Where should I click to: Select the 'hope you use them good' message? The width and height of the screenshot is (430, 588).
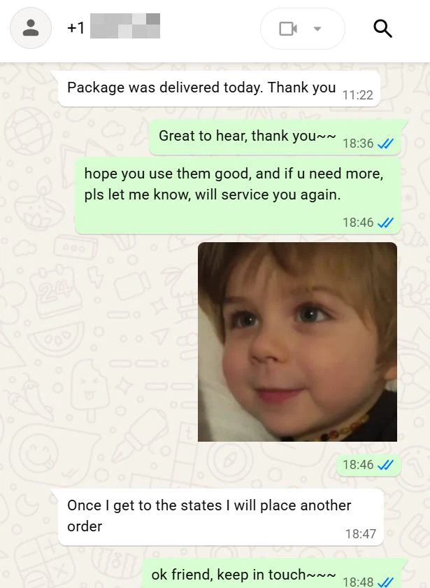pos(238,196)
